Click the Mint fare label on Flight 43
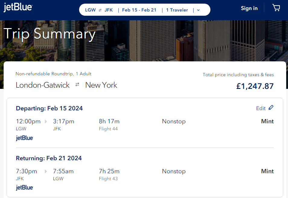The image size is (288, 198). [267, 171]
